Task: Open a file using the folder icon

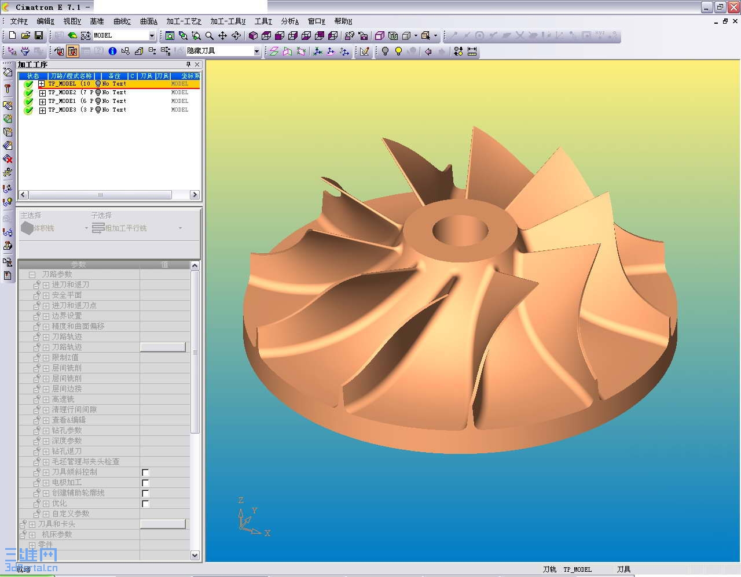Action: tap(25, 35)
